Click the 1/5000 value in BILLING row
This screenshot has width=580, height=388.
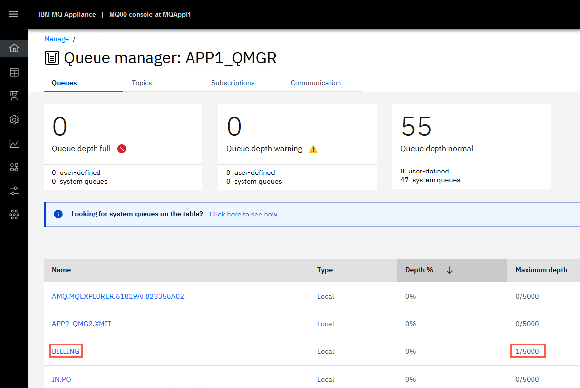coord(527,351)
